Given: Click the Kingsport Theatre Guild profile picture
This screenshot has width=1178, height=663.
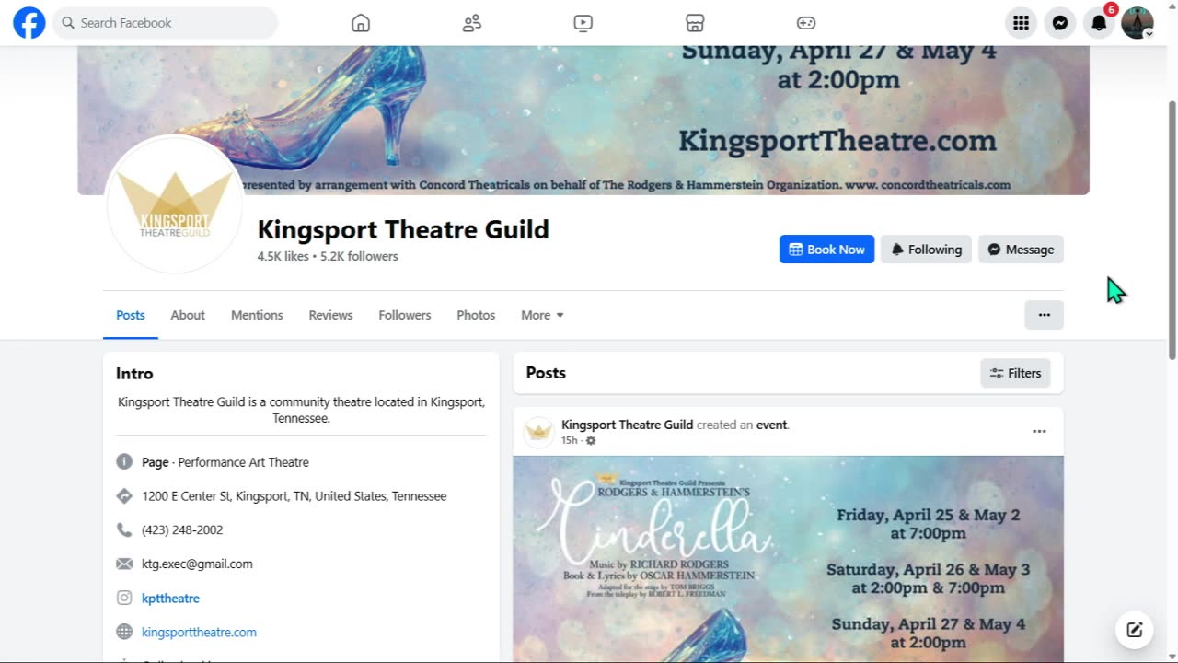Looking at the screenshot, I should [x=175, y=204].
